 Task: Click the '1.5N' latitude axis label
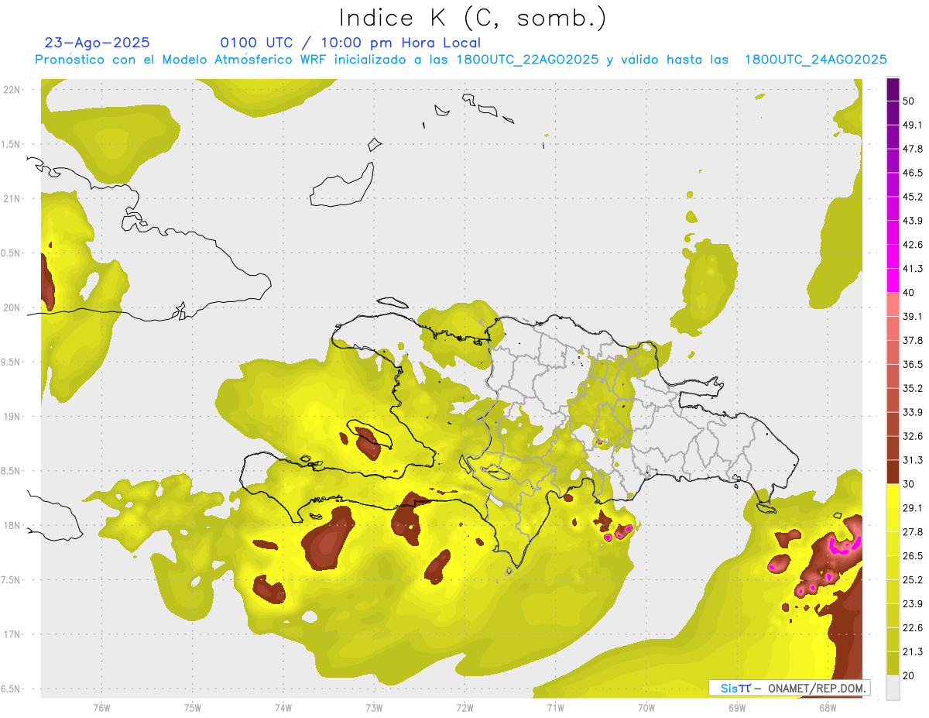coord(12,144)
